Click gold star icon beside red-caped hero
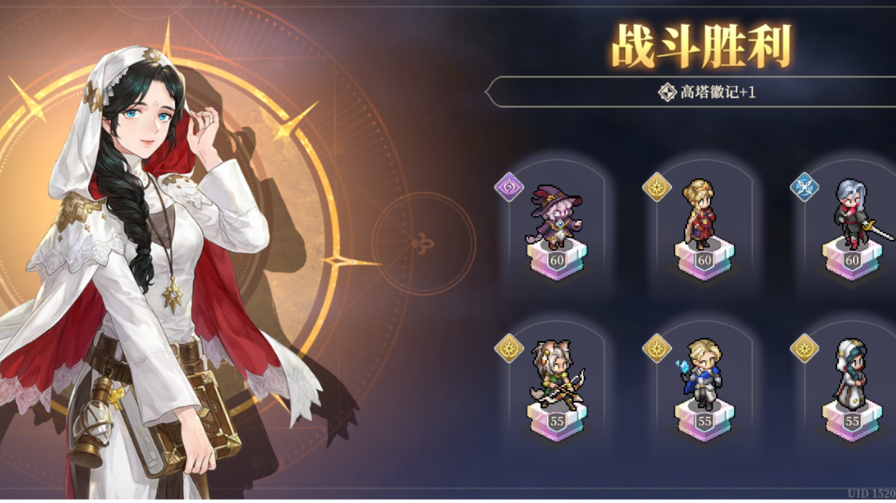 [x=656, y=186]
